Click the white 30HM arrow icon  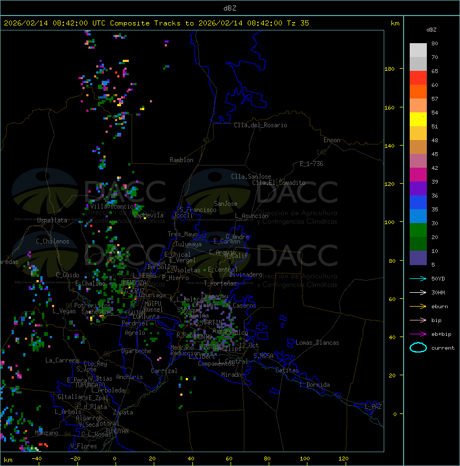418,292
